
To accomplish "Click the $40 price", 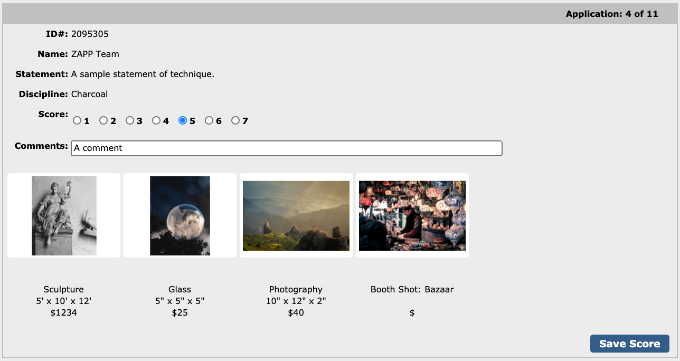I will 296,312.
